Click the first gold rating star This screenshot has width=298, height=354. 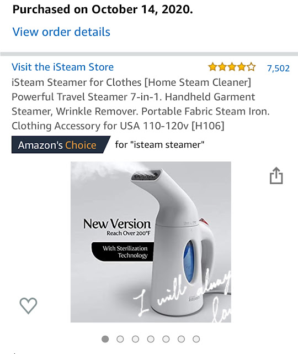(212, 67)
